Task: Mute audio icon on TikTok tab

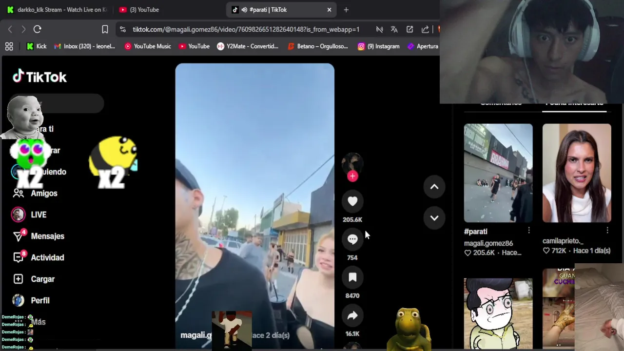Action: pyautogui.click(x=244, y=10)
